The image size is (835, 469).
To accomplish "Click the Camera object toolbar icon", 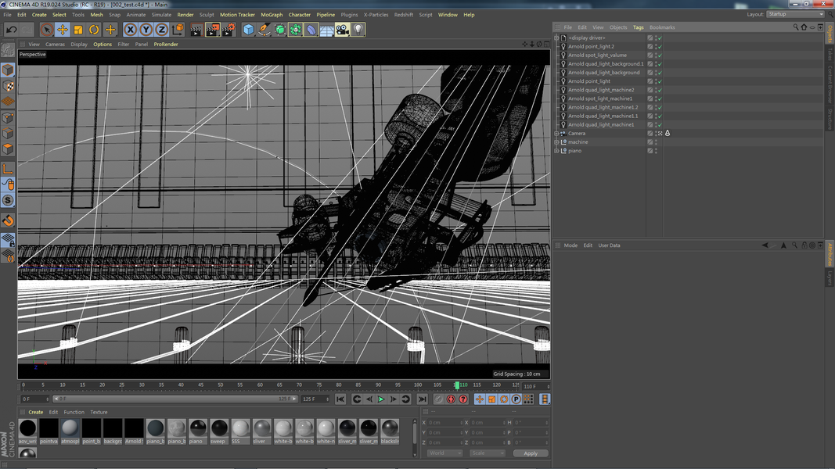I will click(342, 30).
